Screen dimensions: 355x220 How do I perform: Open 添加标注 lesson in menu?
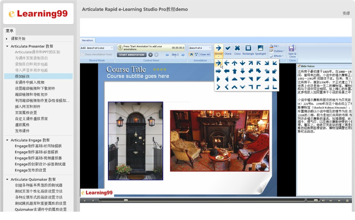(x=38, y=76)
